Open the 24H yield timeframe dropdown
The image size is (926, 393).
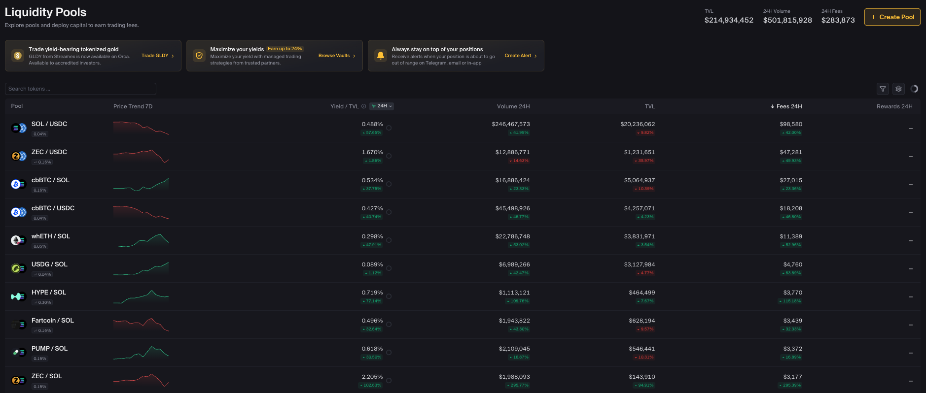[382, 106]
